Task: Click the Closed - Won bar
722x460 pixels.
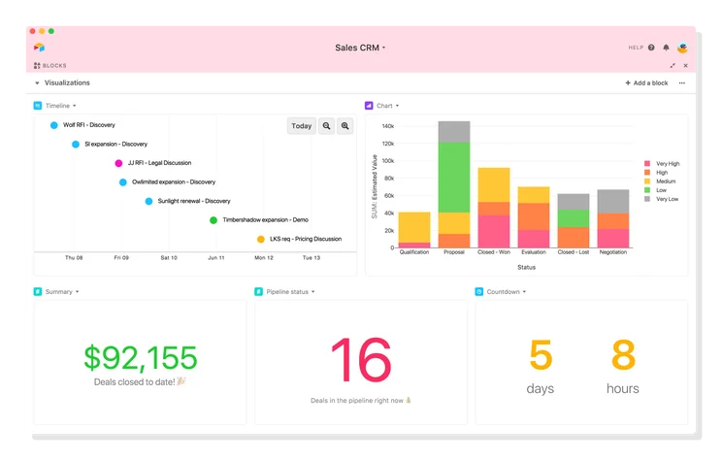Action: point(494,208)
